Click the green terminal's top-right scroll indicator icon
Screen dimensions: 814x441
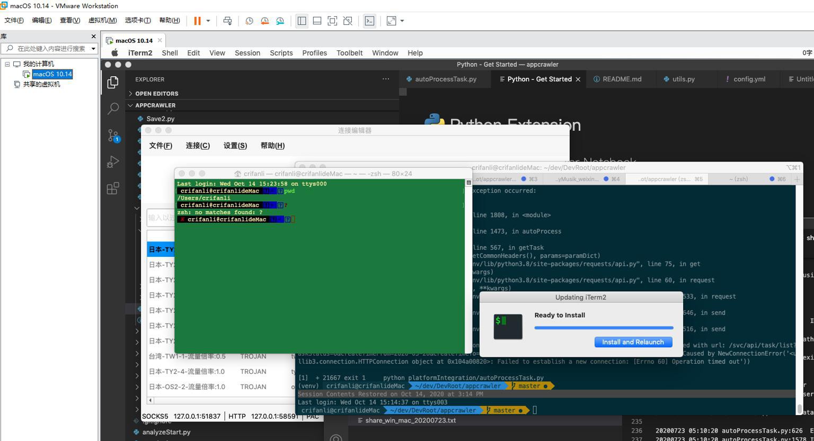[x=468, y=183]
